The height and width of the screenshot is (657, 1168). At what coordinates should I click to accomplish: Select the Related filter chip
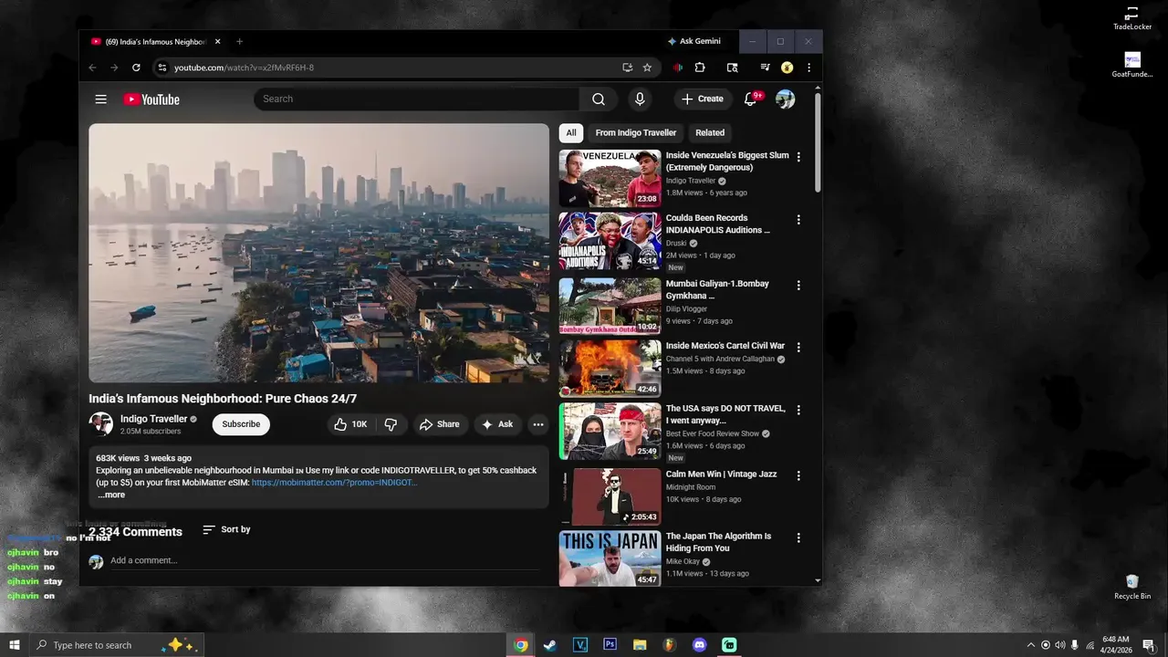click(x=710, y=132)
